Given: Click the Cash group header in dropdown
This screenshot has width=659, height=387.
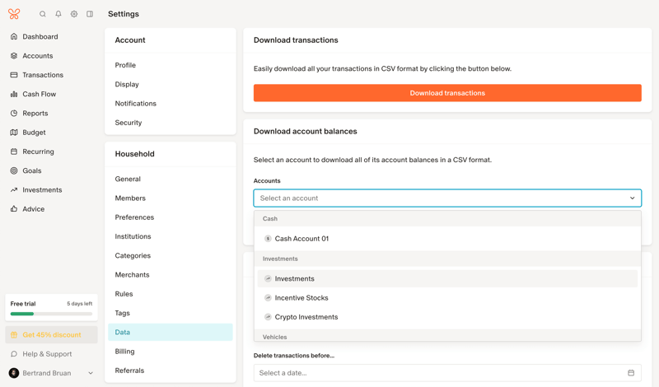Looking at the screenshot, I should [x=447, y=218].
